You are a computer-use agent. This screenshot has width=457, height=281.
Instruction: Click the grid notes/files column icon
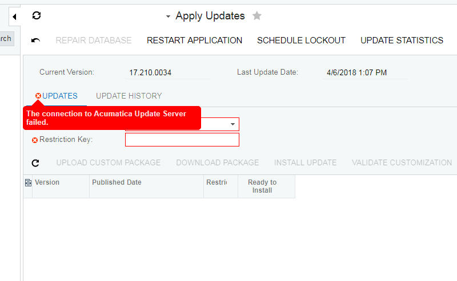tap(28, 183)
